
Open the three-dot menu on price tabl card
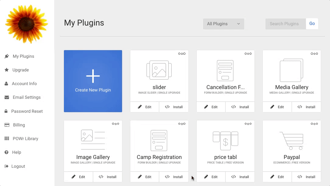pyautogui.click(x=248, y=124)
